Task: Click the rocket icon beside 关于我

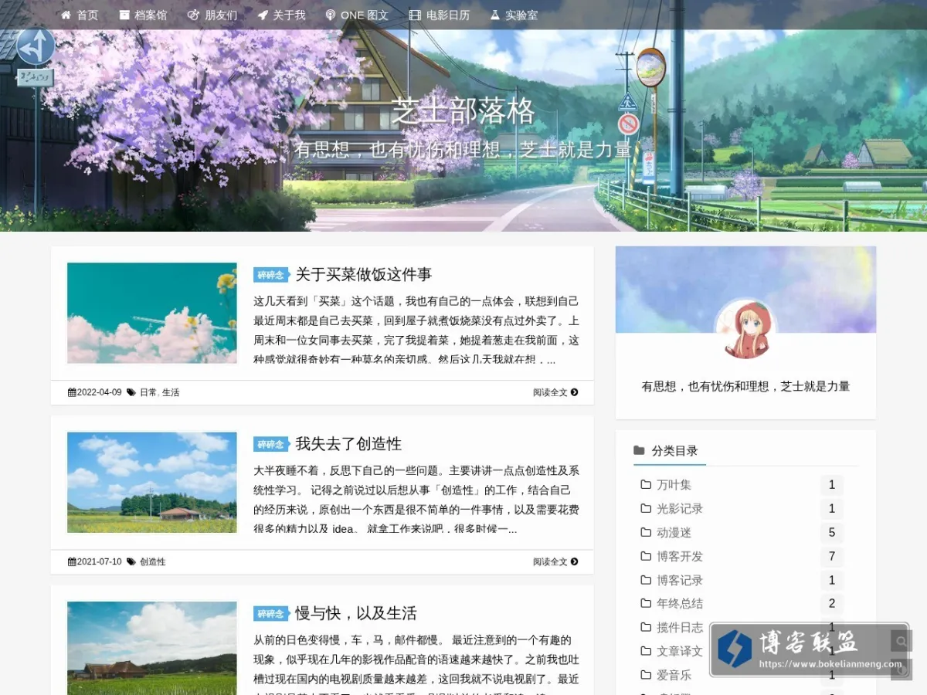Action: 263,15
